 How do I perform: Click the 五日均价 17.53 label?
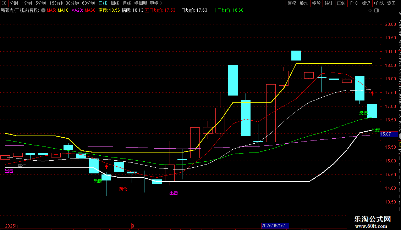pos(160,10)
